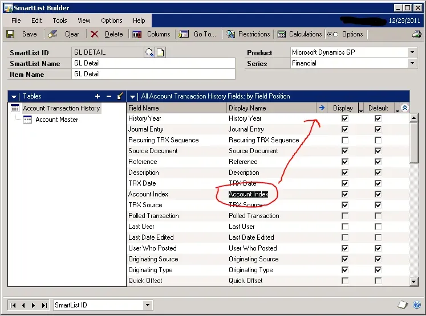Open the SmartList ID sort-by dropdown
Viewport: 426px width, 316px height.
coord(148,305)
